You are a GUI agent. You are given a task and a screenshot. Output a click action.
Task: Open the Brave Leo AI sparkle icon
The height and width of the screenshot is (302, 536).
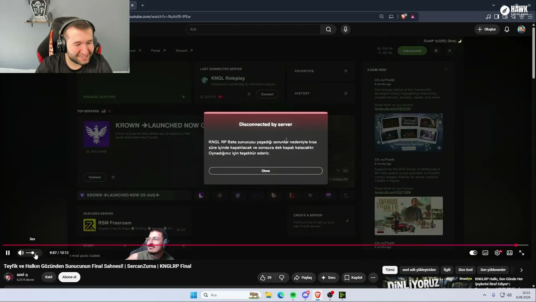pyautogui.click(x=513, y=17)
